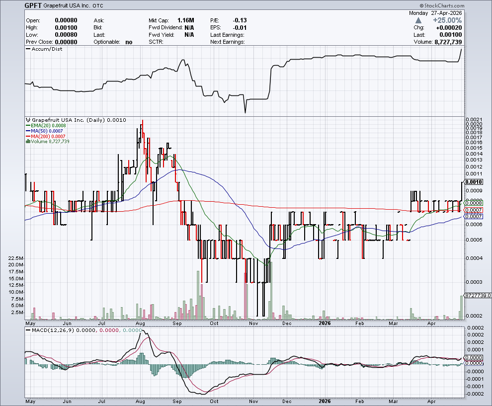Click the High value 0.00100
The height and width of the screenshot is (406, 492).
tap(66, 28)
